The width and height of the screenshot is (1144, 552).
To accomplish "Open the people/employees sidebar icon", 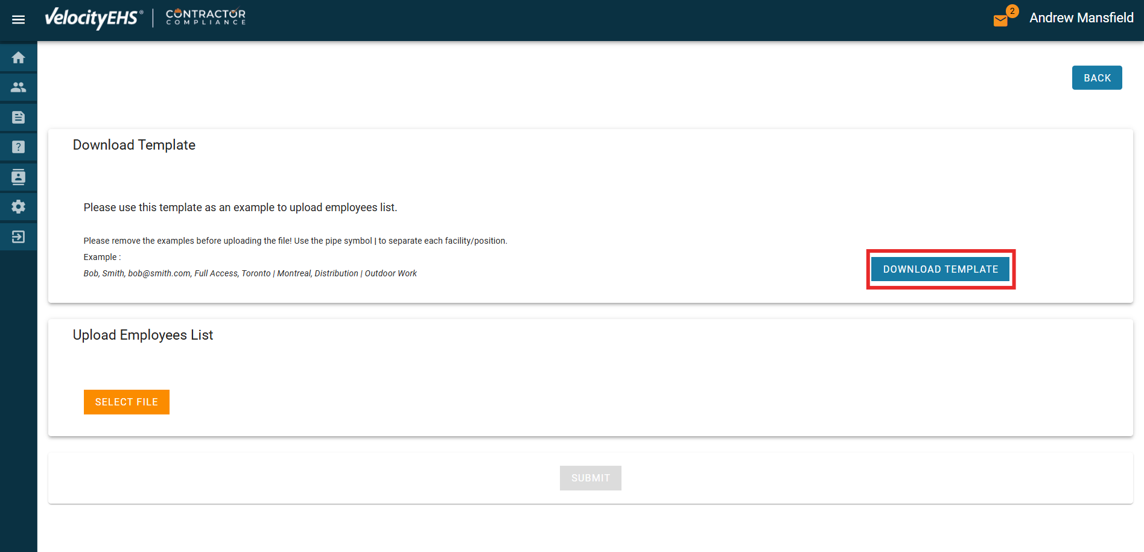I will pyautogui.click(x=18, y=87).
